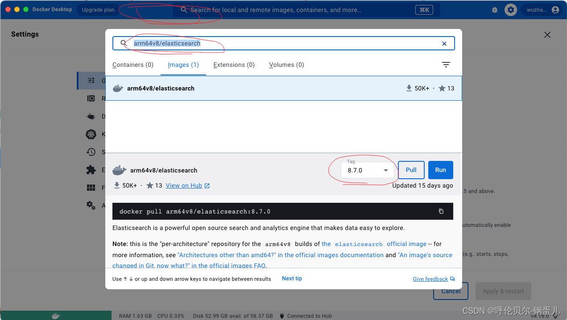Click the search magnifier icon in dialog
The width and height of the screenshot is (567, 320).
(x=124, y=43)
